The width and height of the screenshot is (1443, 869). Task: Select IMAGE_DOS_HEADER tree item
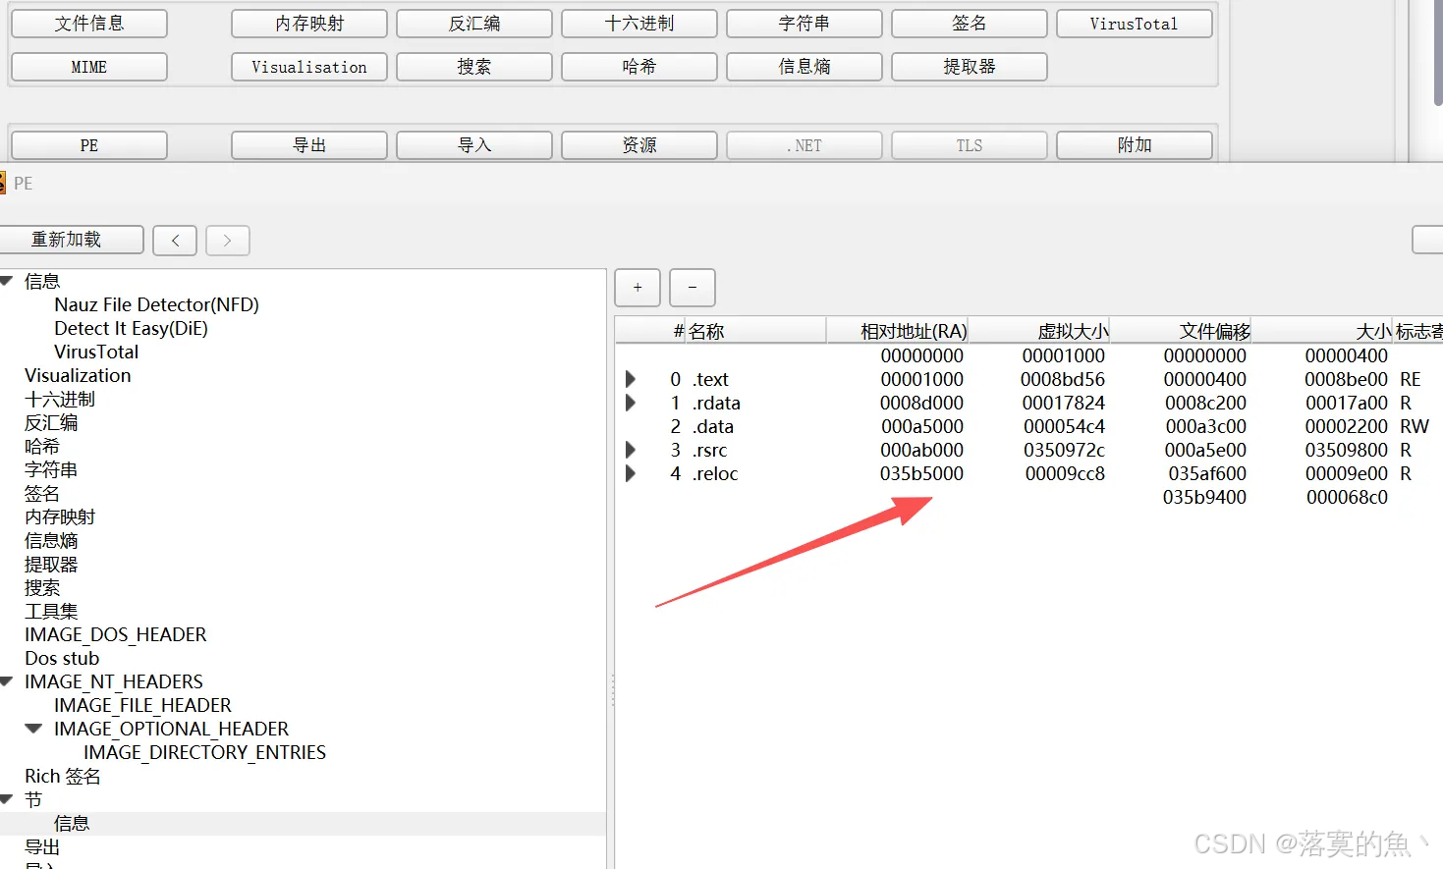116,634
